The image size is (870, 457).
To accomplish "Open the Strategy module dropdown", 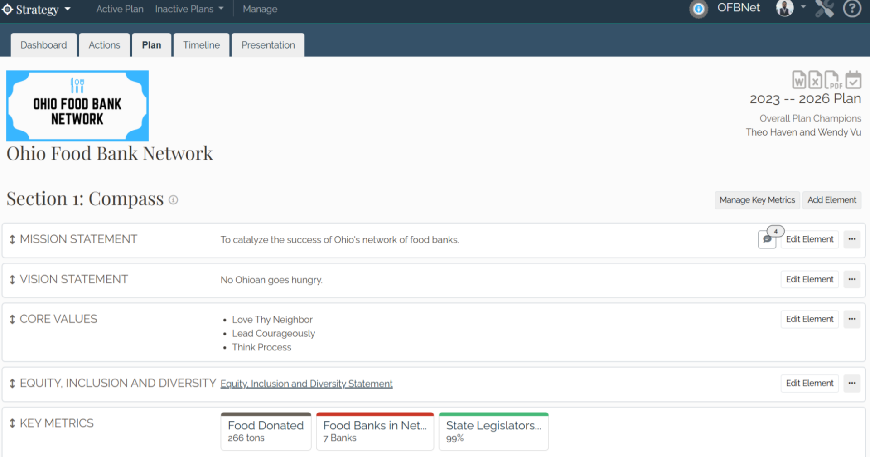I will [x=37, y=9].
